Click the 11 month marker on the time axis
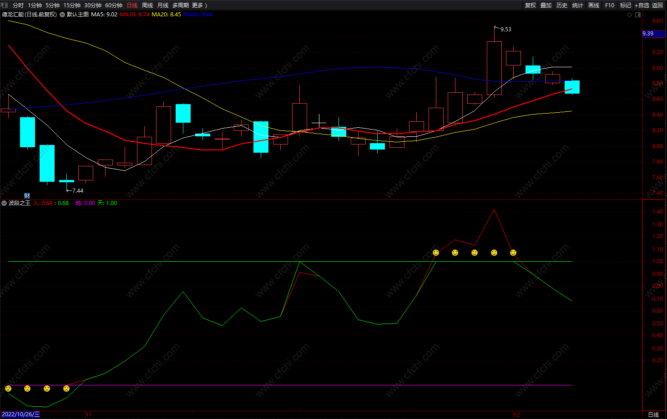Viewport: 667px width, 419px height. point(89,415)
